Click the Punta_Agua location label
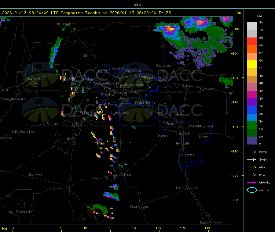Screen dimensions: 275x232 pos(139,207)
